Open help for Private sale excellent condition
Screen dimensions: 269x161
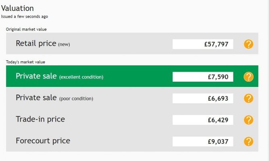pyautogui.click(x=248, y=77)
